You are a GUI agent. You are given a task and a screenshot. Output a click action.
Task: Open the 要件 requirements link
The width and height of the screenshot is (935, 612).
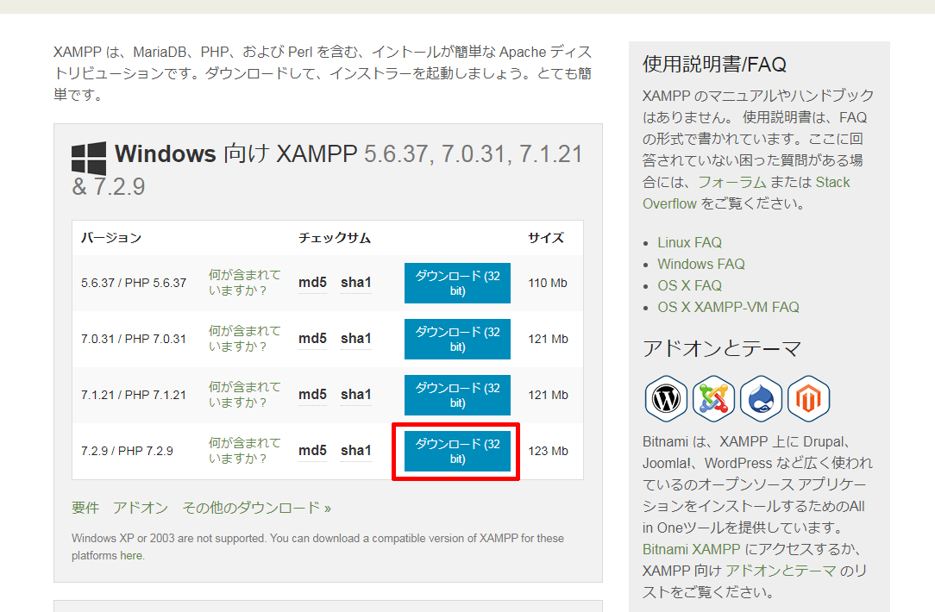pyautogui.click(x=85, y=508)
